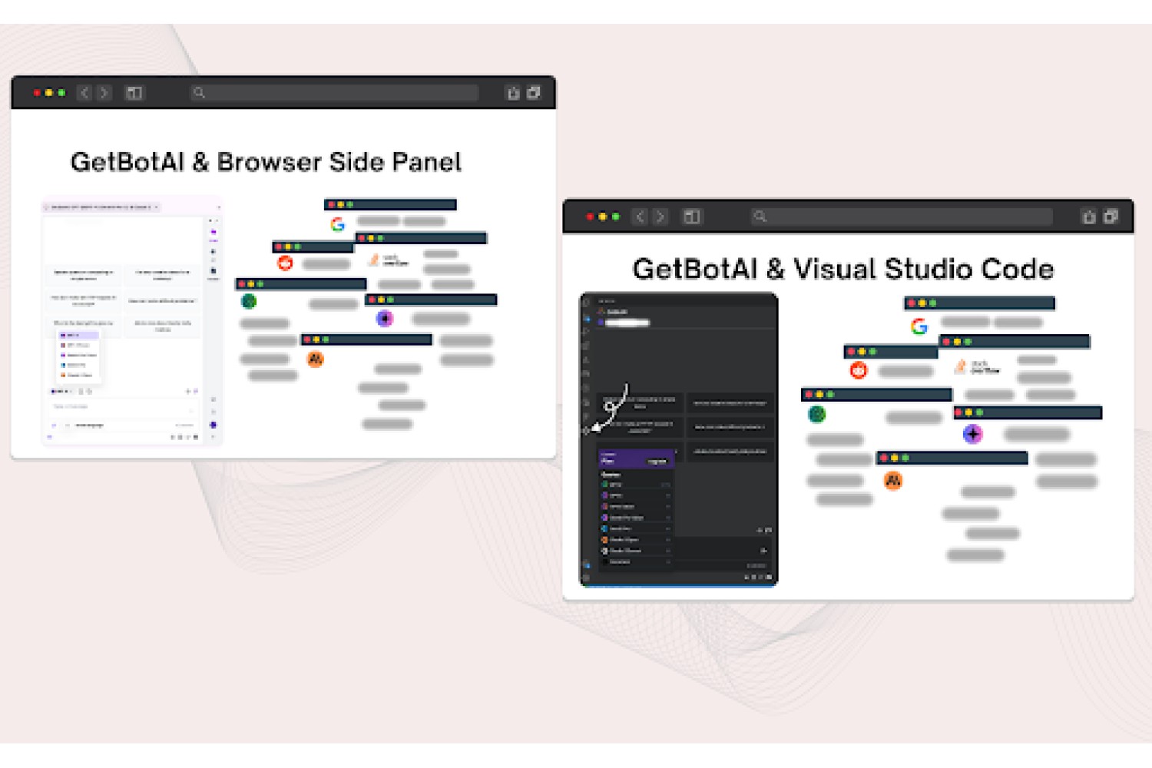Open tab overview icon in Visual Studio Code window
This screenshot has width=1152, height=768.
point(1111,217)
